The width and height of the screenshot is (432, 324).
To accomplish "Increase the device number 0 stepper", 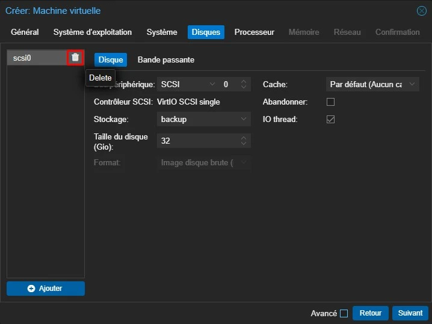I will (x=244, y=82).
